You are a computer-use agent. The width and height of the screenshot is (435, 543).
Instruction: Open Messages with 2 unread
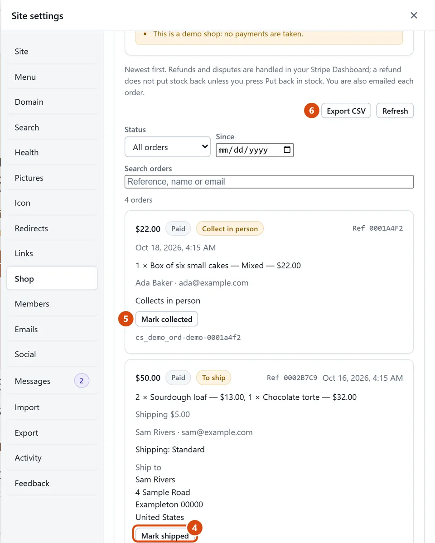click(x=52, y=381)
